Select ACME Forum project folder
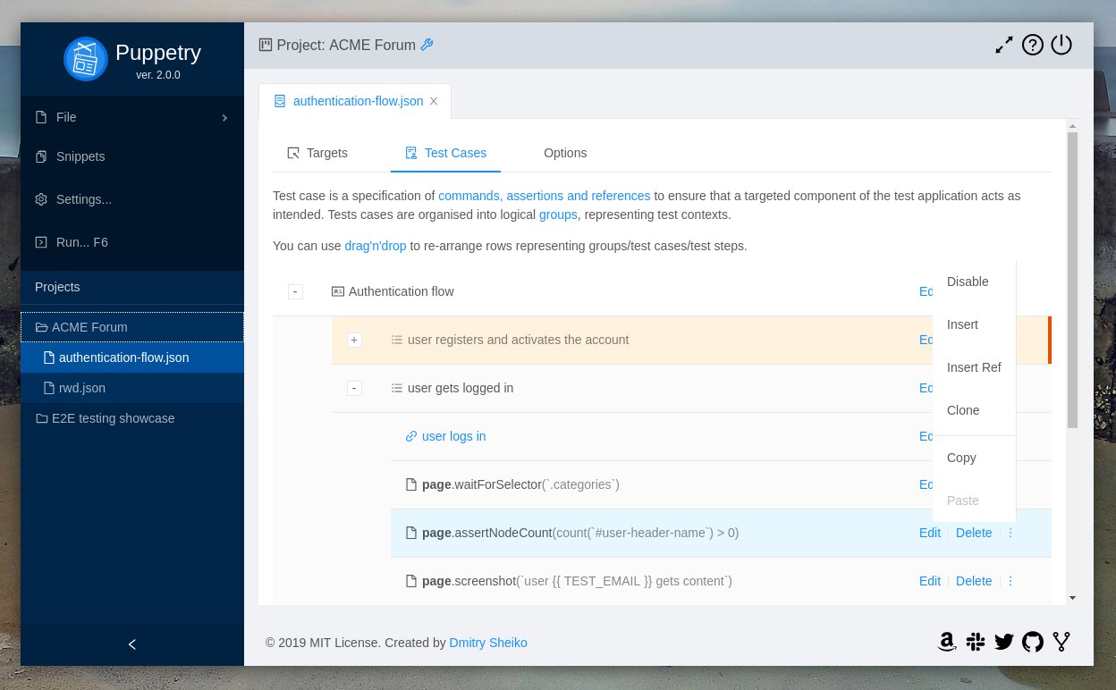Viewport: 1116px width, 690px height. [132, 327]
